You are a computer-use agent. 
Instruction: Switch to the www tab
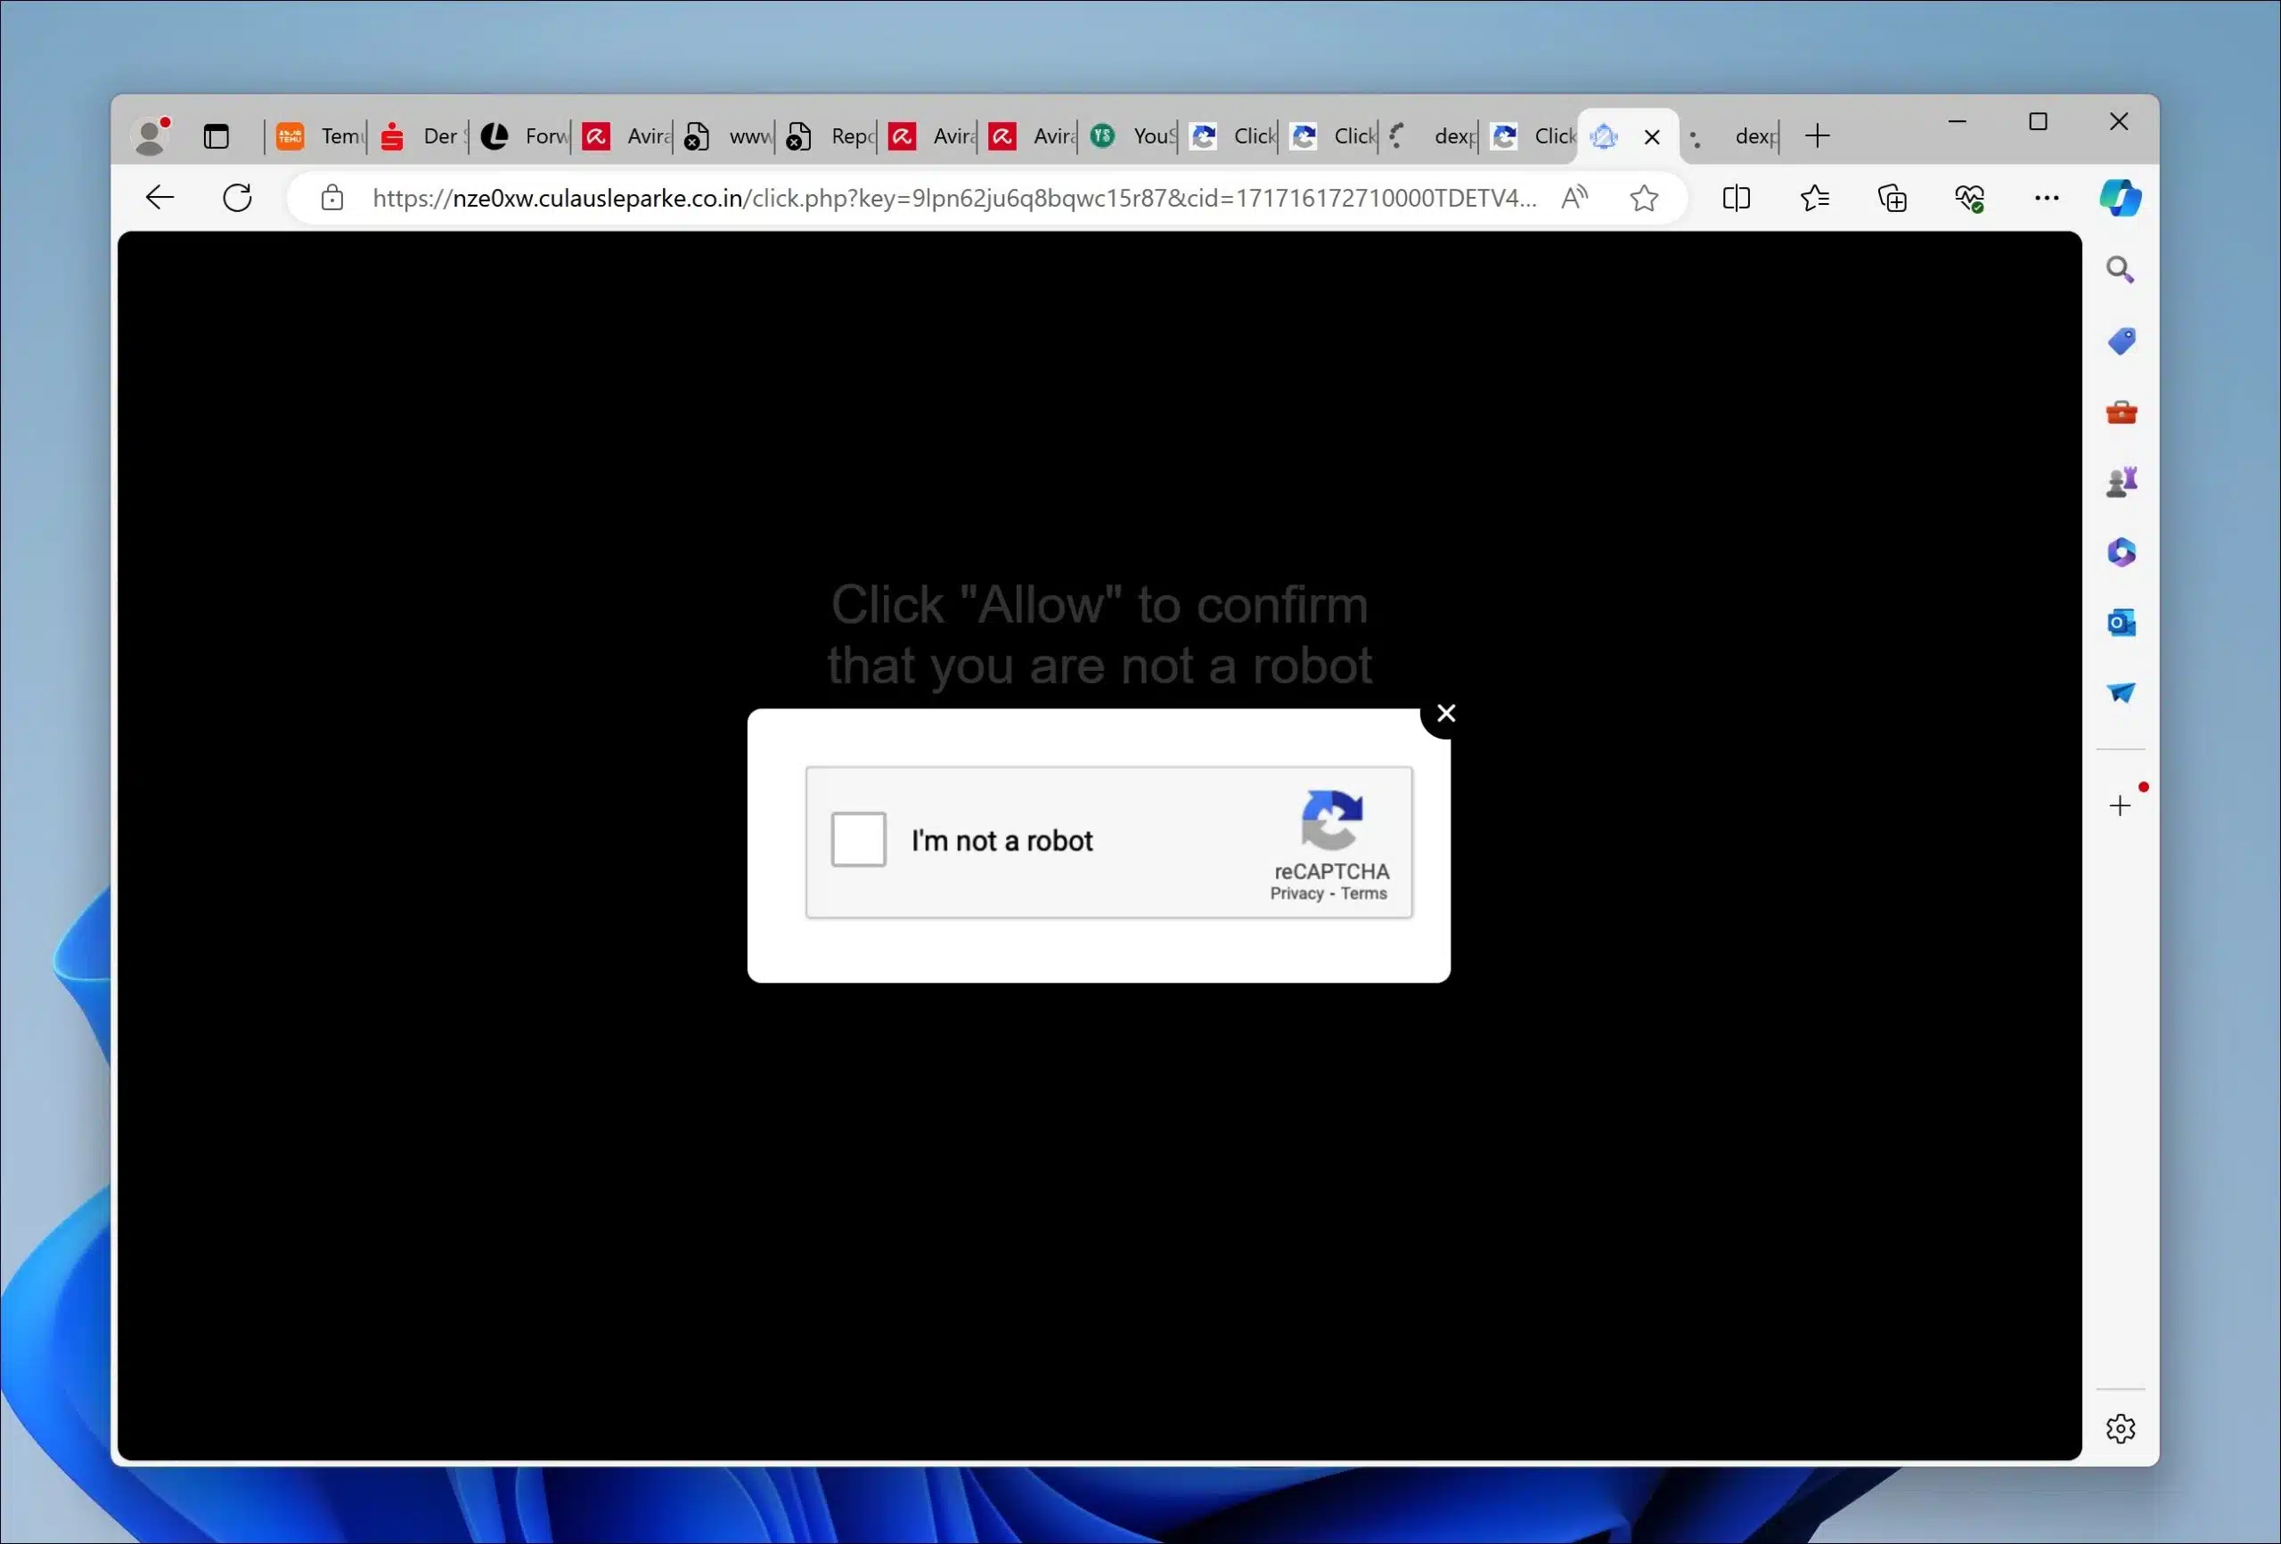click(x=724, y=135)
